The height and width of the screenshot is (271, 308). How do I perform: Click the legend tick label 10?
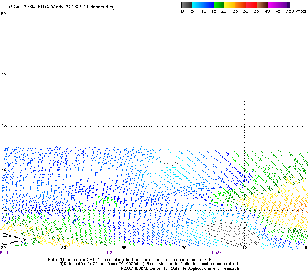[x=204, y=11]
